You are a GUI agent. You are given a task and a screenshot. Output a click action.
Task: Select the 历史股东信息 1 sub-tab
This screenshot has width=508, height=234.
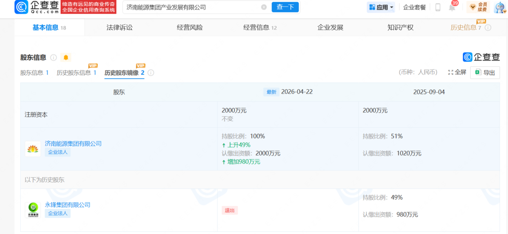[77, 72]
